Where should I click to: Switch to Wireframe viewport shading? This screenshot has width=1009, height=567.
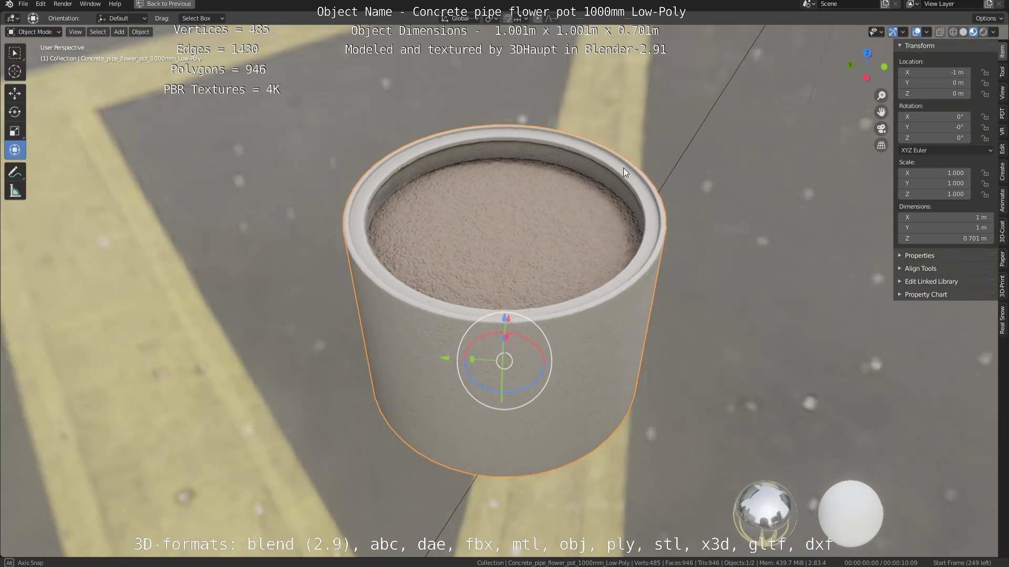point(953,32)
